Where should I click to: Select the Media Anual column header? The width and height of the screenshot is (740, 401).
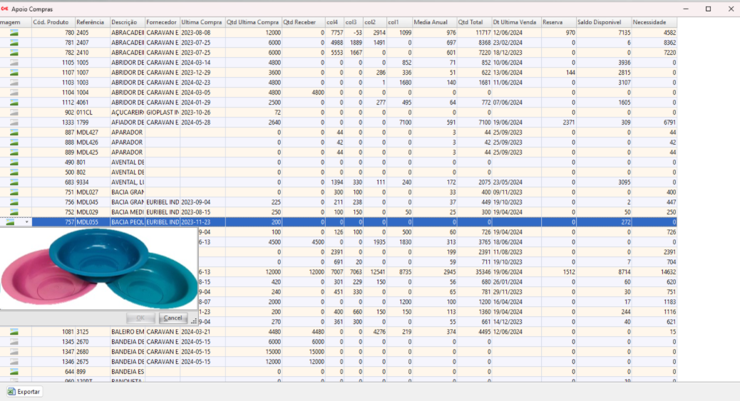pos(433,23)
